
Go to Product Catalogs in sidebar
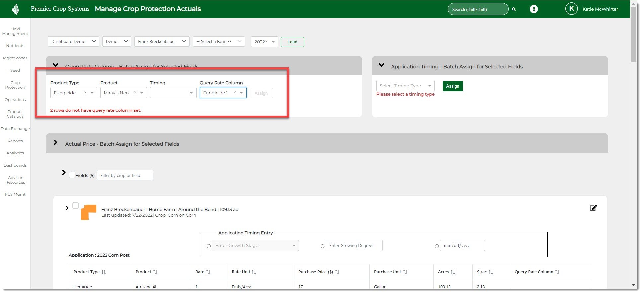pyautogui.click(x=15, y=114)
